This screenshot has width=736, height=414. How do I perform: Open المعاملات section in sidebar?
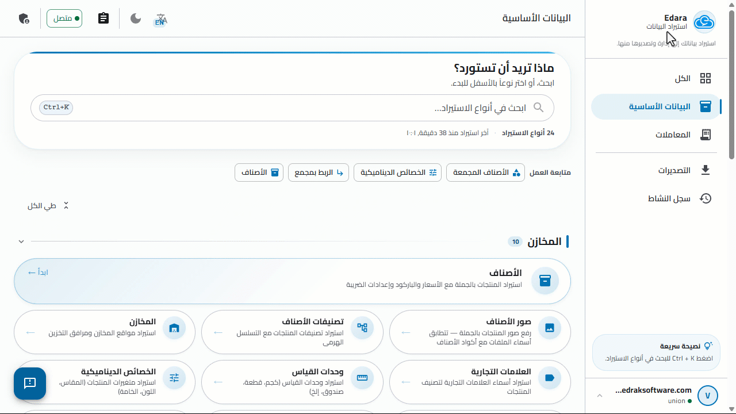pos(656,135)
